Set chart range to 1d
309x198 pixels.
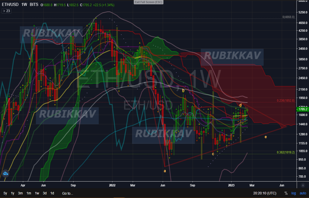point(52,193)
